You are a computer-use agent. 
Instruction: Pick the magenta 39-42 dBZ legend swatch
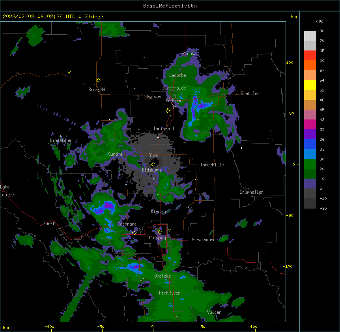coord(310,124)
